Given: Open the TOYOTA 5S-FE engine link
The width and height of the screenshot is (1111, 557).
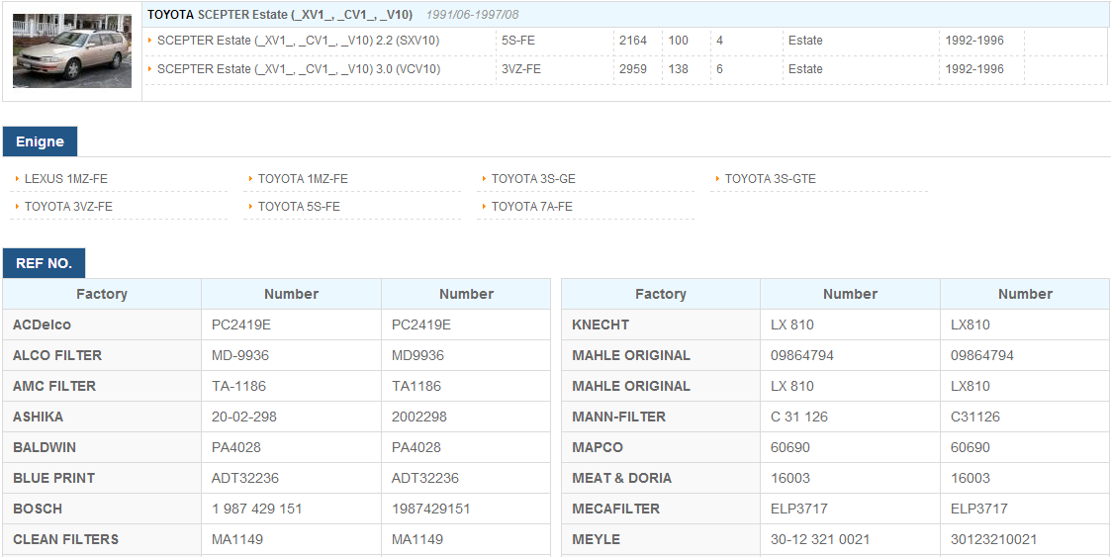Looking at the screenshot, I should point(299,207).
